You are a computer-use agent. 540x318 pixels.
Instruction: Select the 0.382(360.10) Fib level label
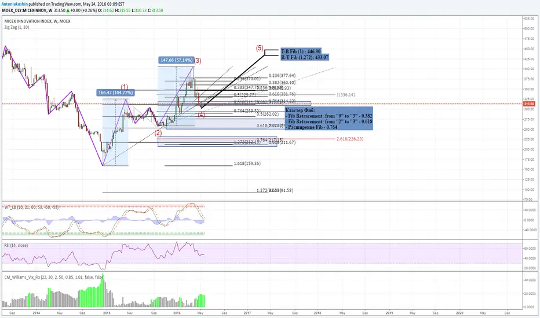pos(282,83)
